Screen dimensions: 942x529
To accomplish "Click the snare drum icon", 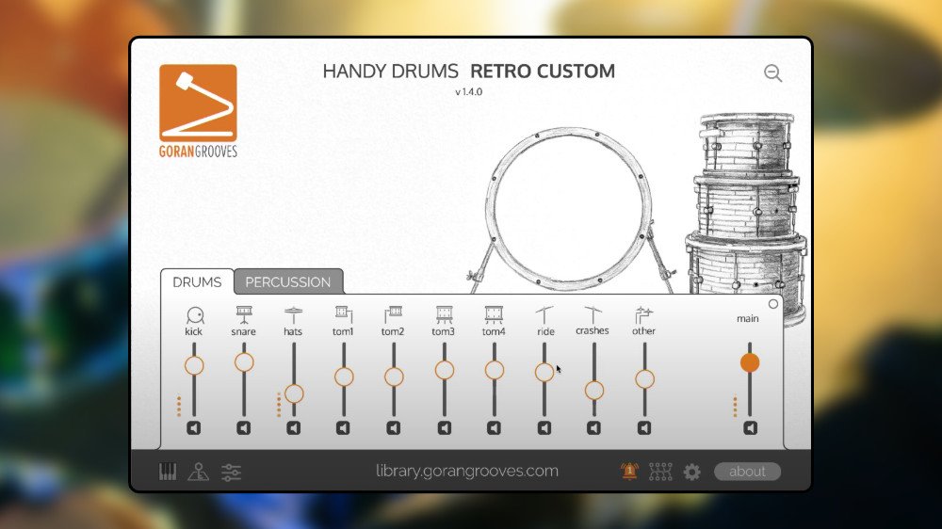I will click(x=244, y=315).
